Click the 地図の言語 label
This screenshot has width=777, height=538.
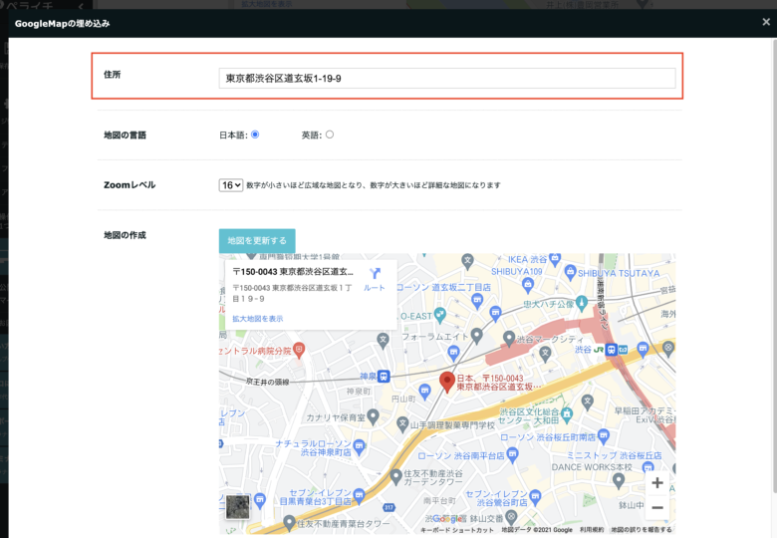click(x=125, y=134)
